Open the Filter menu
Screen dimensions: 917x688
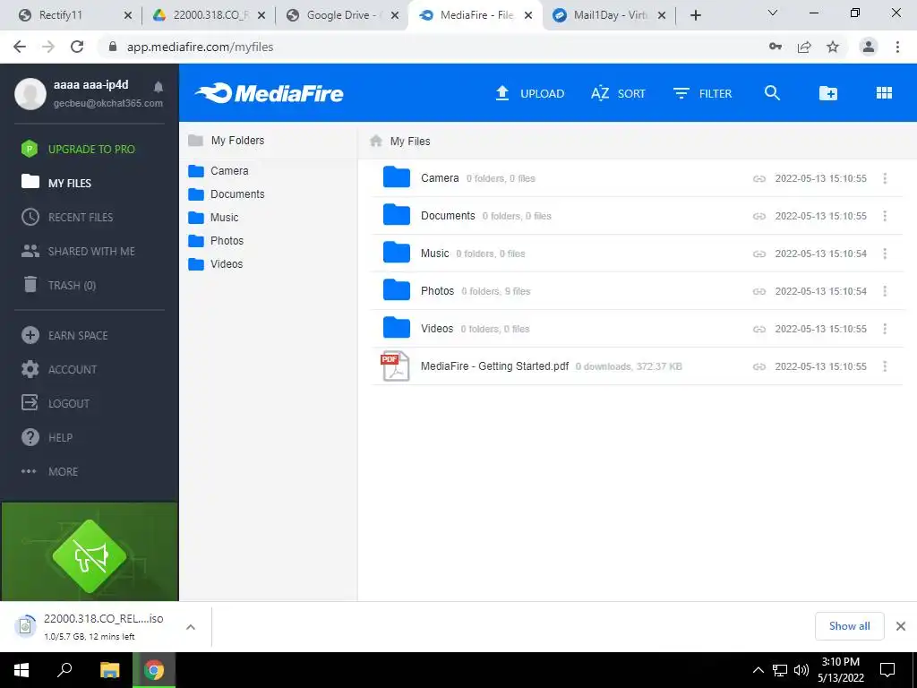(702, 93)
